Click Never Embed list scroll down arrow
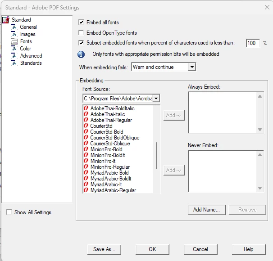 (x=260, y=188)
